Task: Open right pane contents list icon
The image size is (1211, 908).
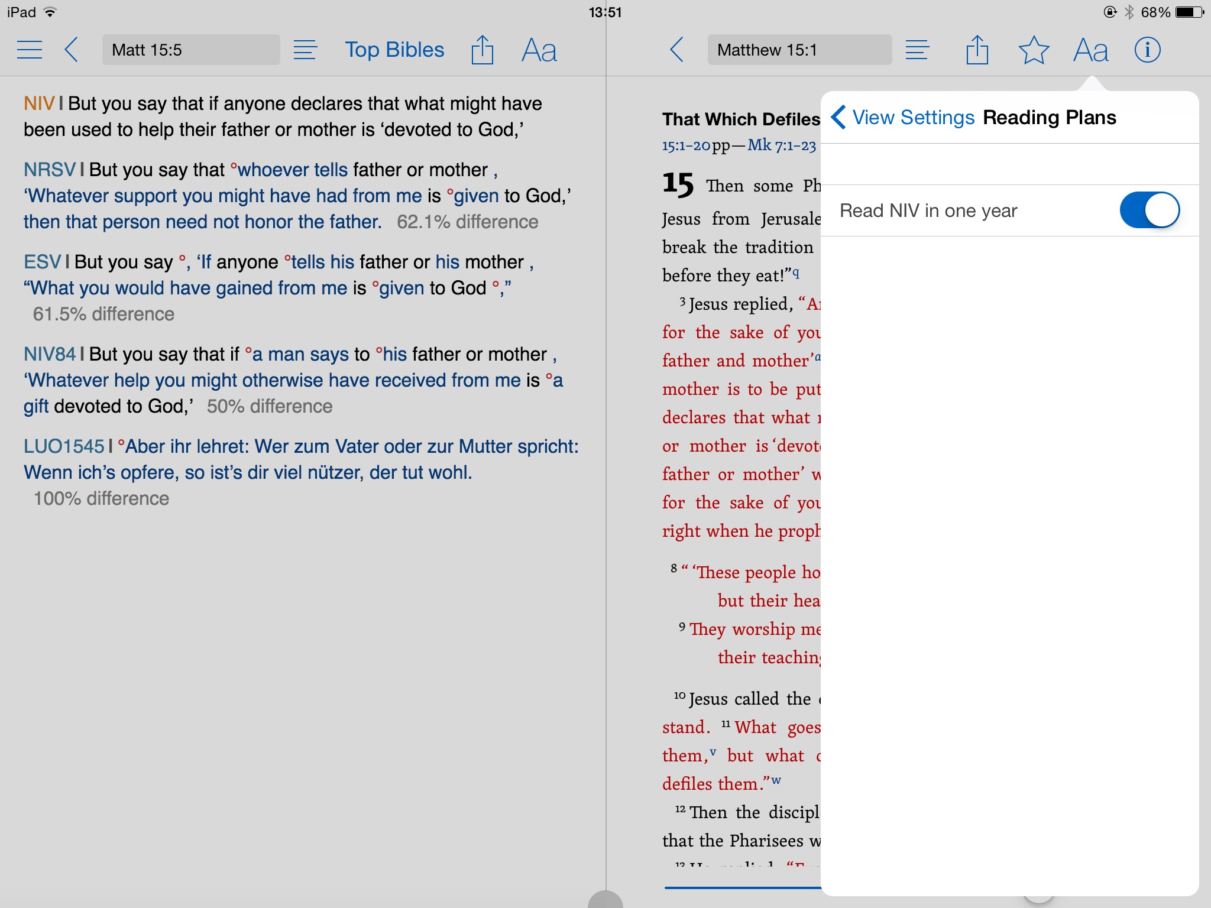Action: click(x=917, y=50)
